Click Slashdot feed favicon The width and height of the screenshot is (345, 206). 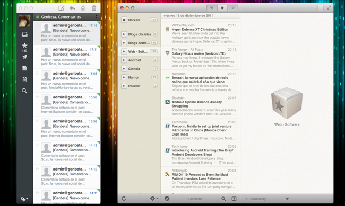167,102
